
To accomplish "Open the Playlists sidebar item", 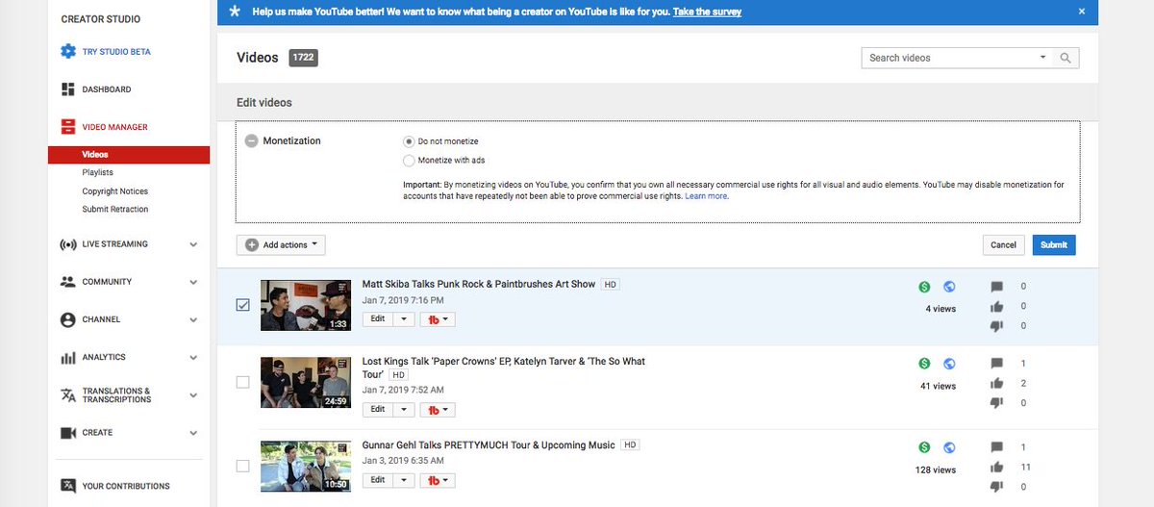I will pos(98,172).
